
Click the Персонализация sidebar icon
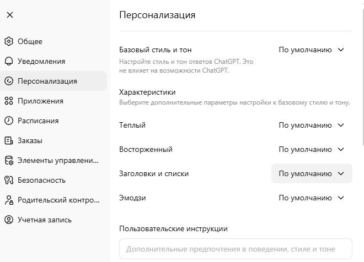tap(8, 81)
